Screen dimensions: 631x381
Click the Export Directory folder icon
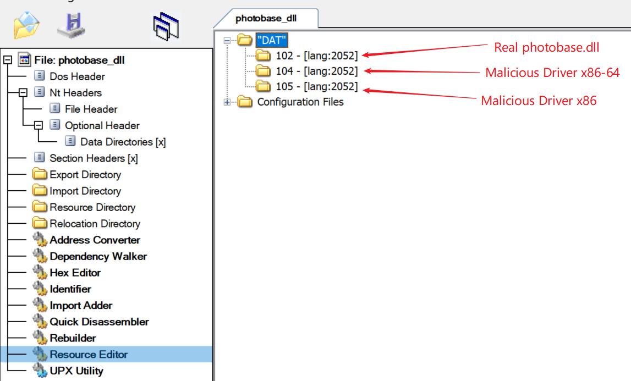(x=40, y=173)
